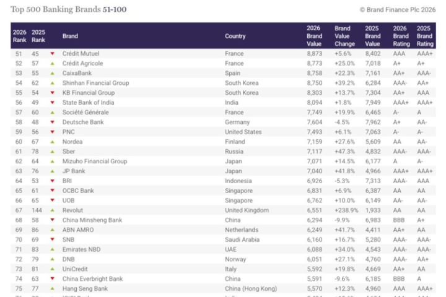Image resolution: width=446 pixels, height=297 pixels.
Task: Click the trend arrow beside Sber
Action: point(52,150)
